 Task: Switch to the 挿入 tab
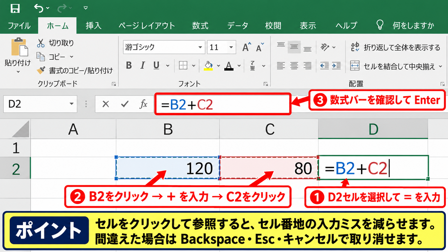coord(94,26)
